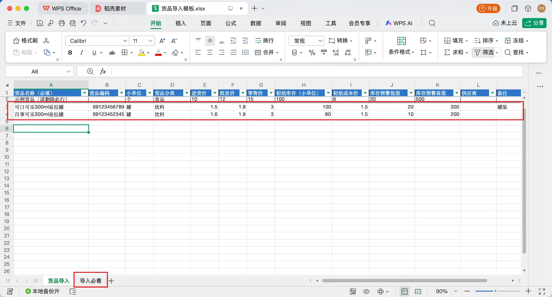Center text horizontally in cell

click(x=210, y=53)
